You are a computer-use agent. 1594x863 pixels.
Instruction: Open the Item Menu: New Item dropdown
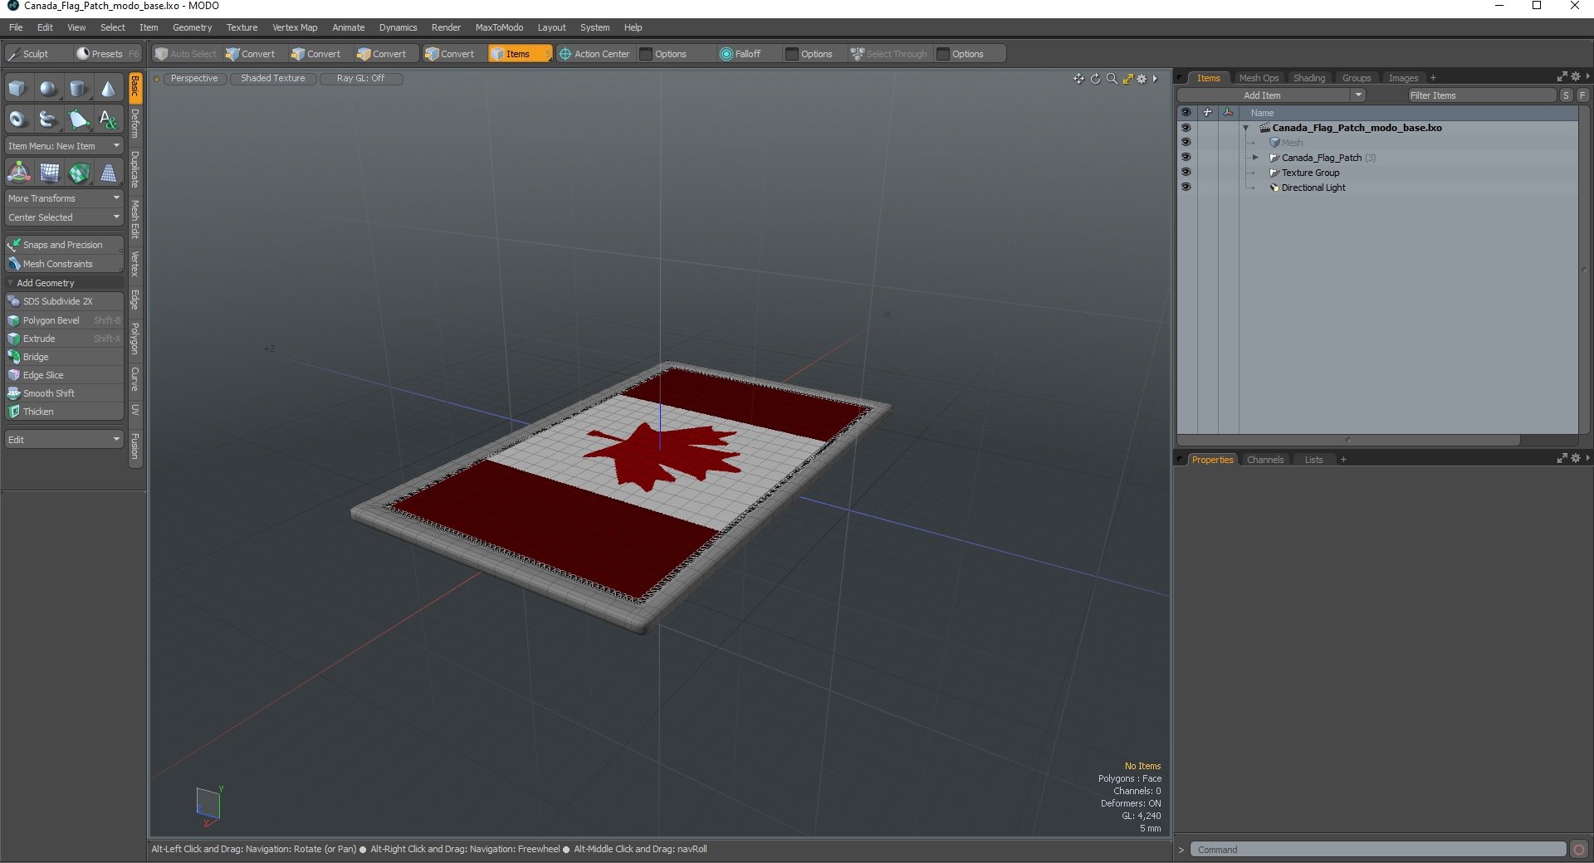tap(64, 146)
